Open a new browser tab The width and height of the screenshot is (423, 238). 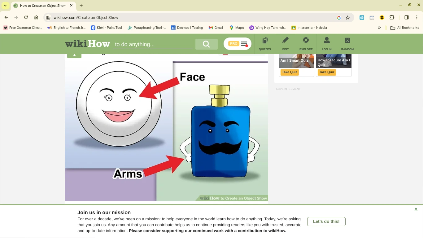tap(81, 6)
